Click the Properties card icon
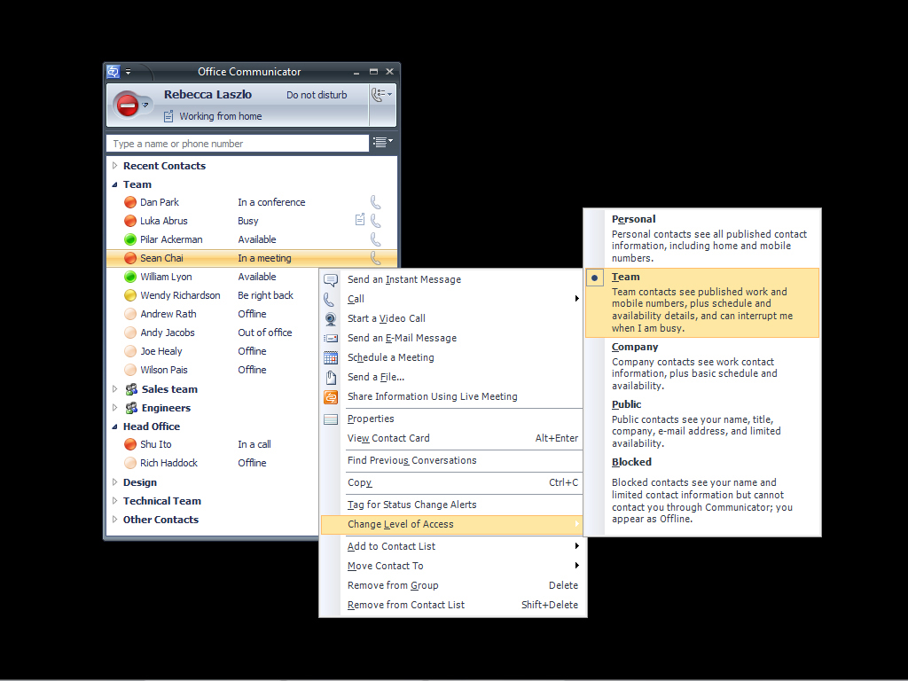The image size is (908, 681). tap(331, 419)
